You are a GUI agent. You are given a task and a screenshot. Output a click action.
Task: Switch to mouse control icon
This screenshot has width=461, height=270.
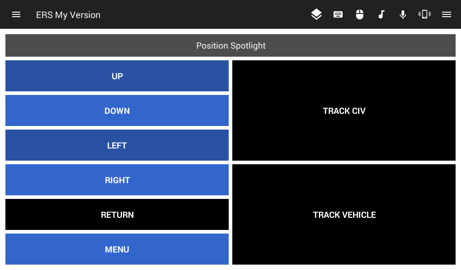coord(359,14)
